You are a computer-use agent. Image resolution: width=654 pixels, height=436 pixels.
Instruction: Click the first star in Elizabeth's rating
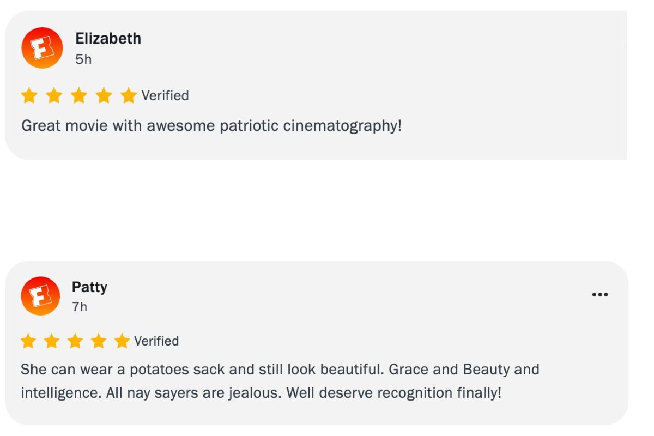pyautogui.click(x=29, y=96)
